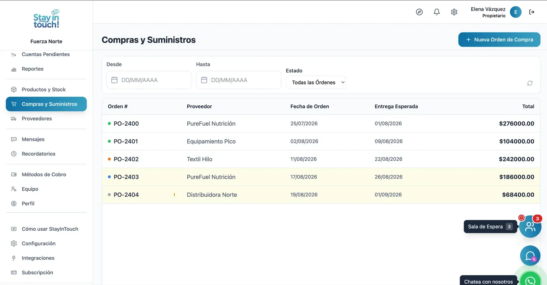The height and width of the screenshot is (285, 547).
Task: Open the chat bubble support icon
Action: (x=530, y=256)
